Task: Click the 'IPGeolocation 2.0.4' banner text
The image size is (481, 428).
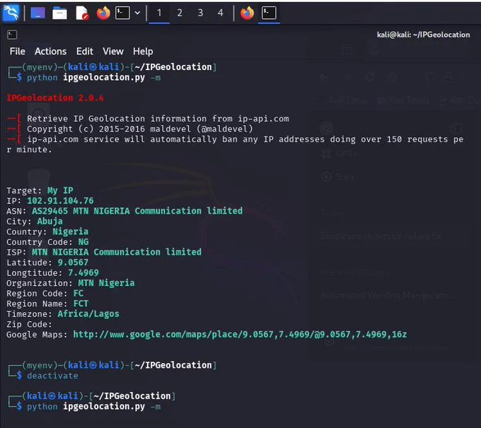Action: 55,98
